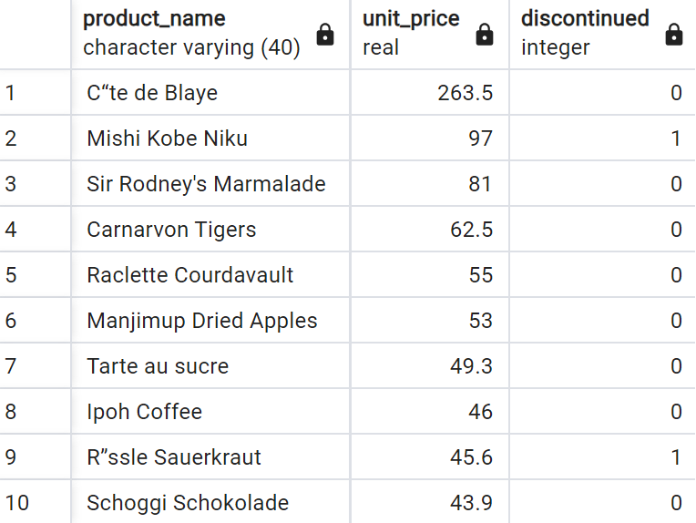Click the Sir Rodney's Marmalade cell

210,184
